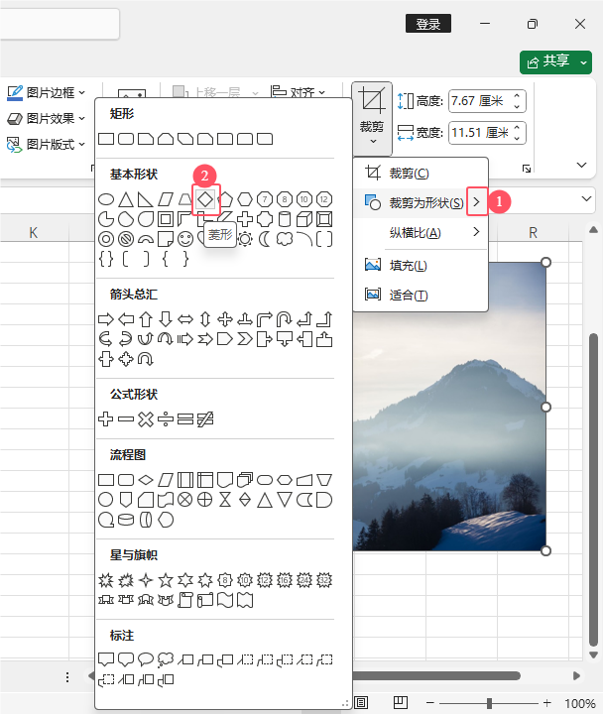Select the U-turn arrow shape
The height and width of the screenshot is (714, 603).
coord(285,319)
